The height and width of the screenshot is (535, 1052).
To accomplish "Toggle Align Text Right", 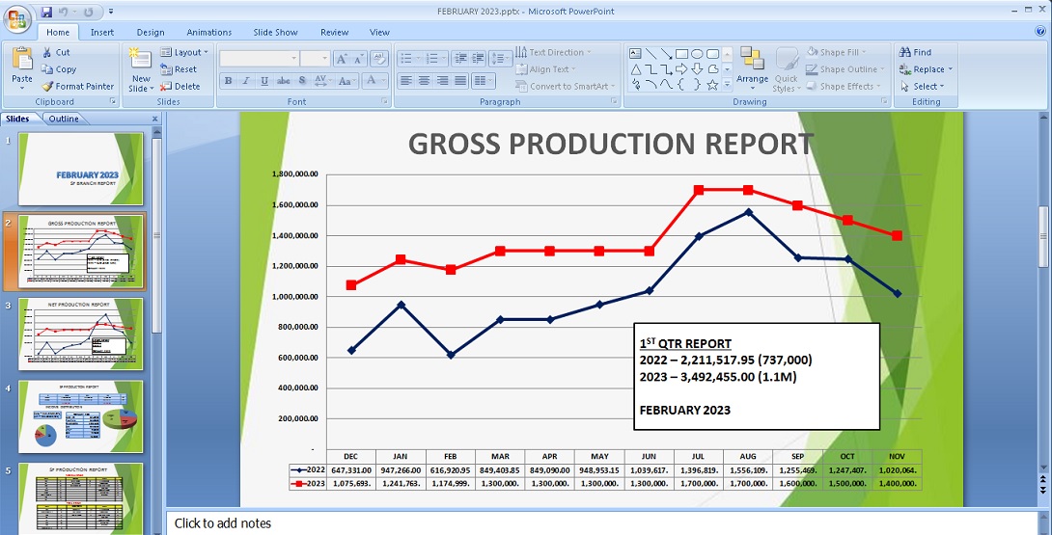I will (x=442, y=81).
